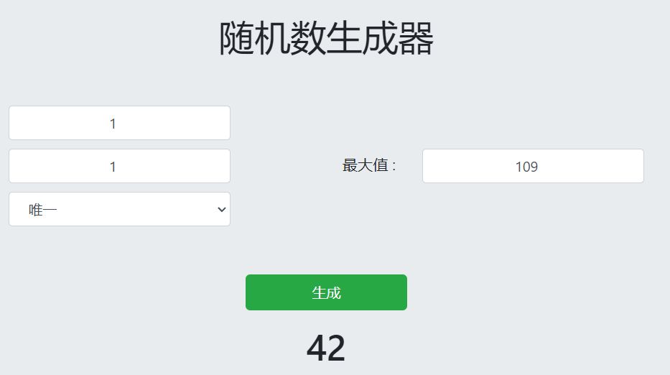
Task: Click the topmost input field containing 1
Action: point(119,123)
